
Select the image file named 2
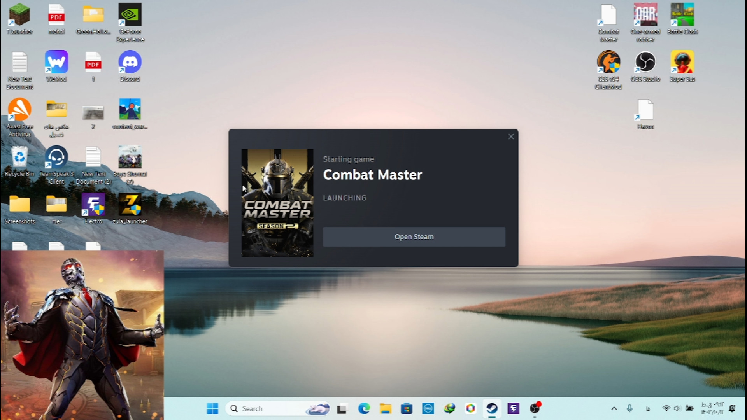click(93, 117)
